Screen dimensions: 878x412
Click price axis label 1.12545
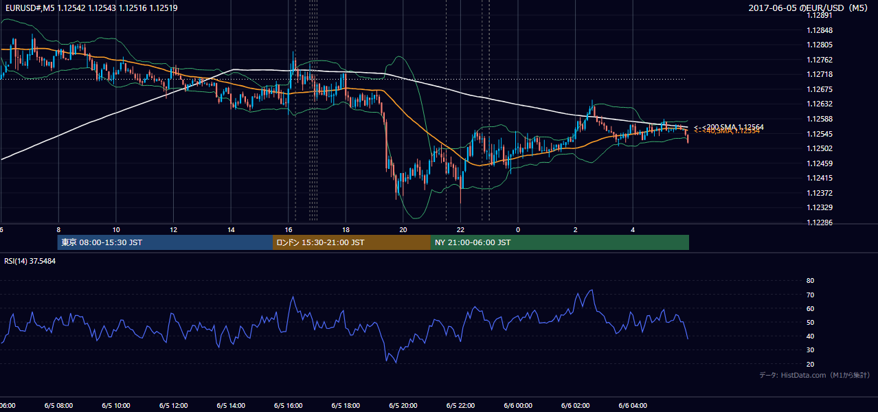click(820, 134)
